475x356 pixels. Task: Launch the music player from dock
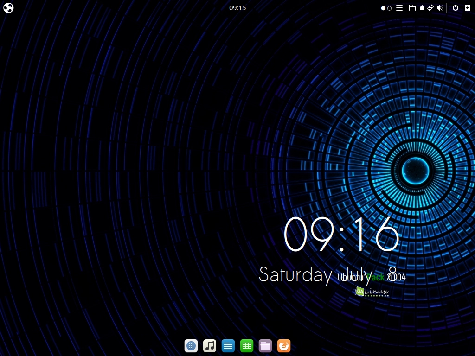coord(210,346)
